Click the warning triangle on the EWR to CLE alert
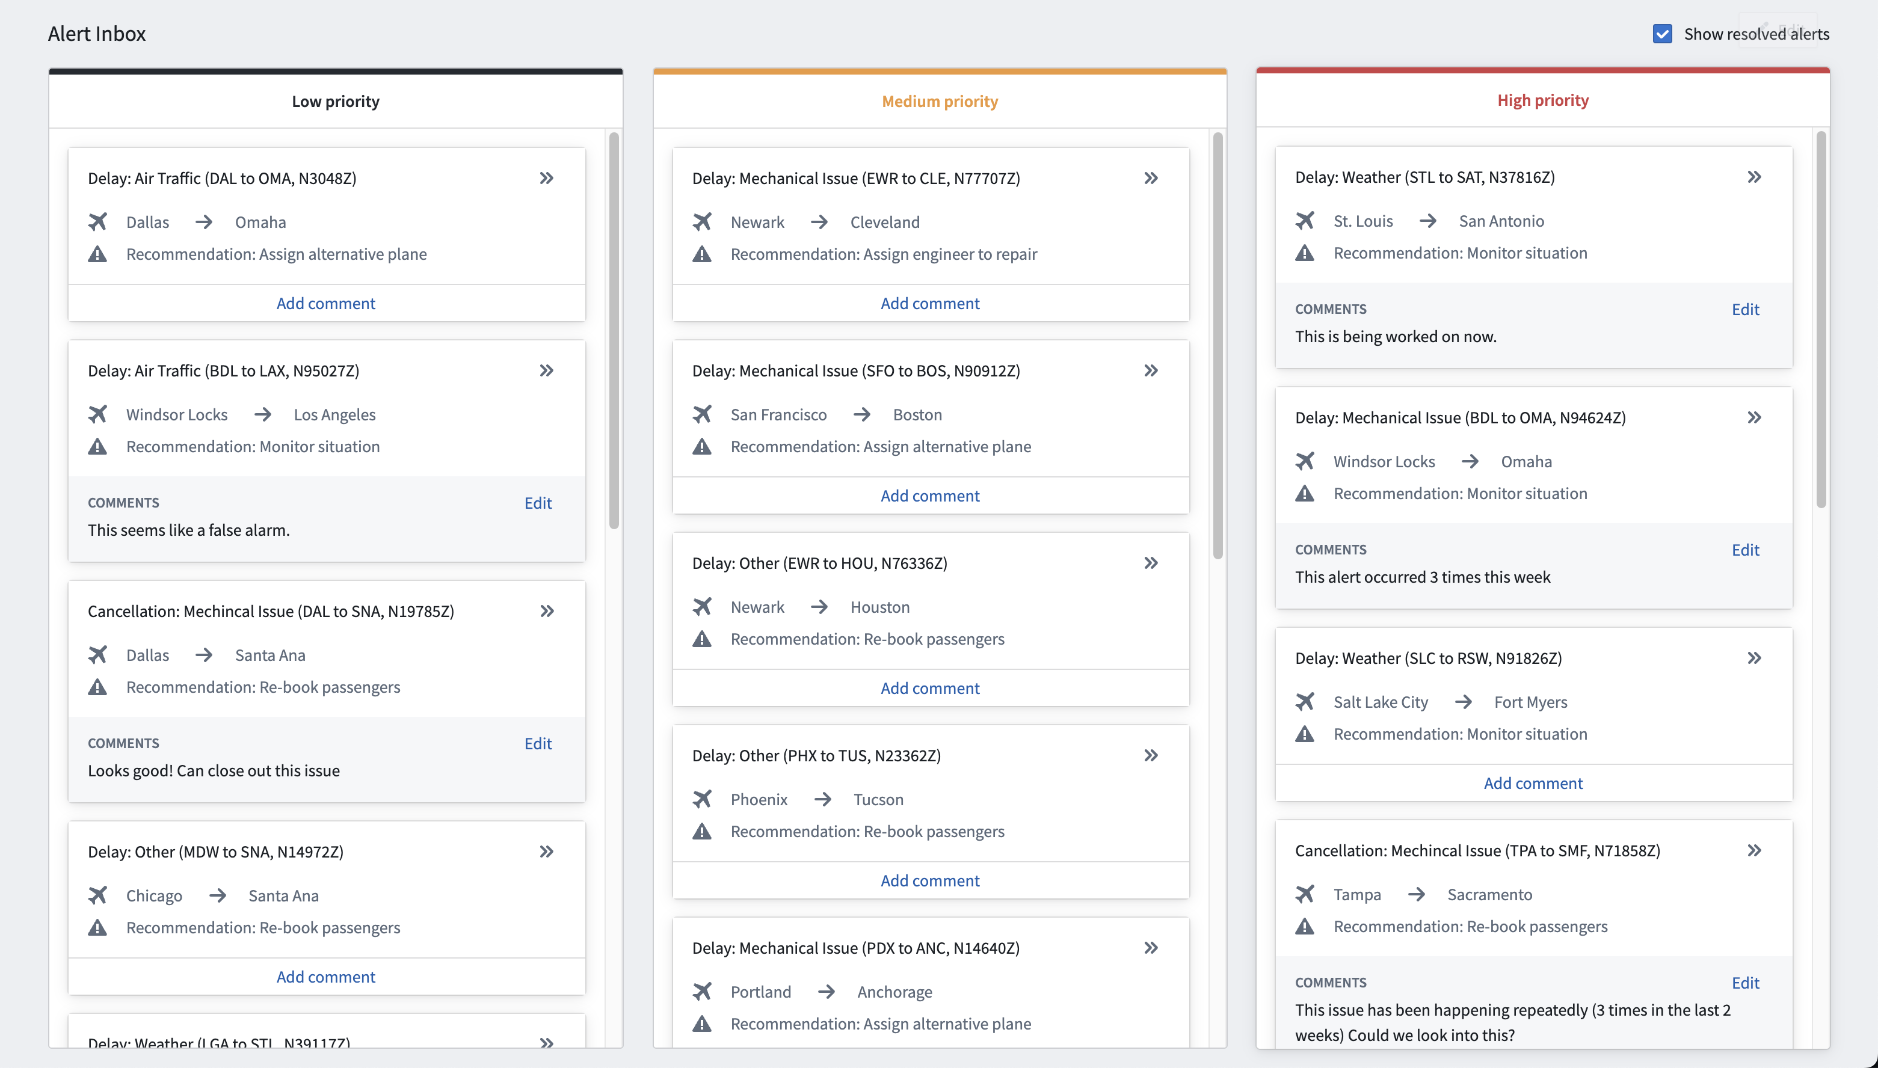 click(702, 254)
